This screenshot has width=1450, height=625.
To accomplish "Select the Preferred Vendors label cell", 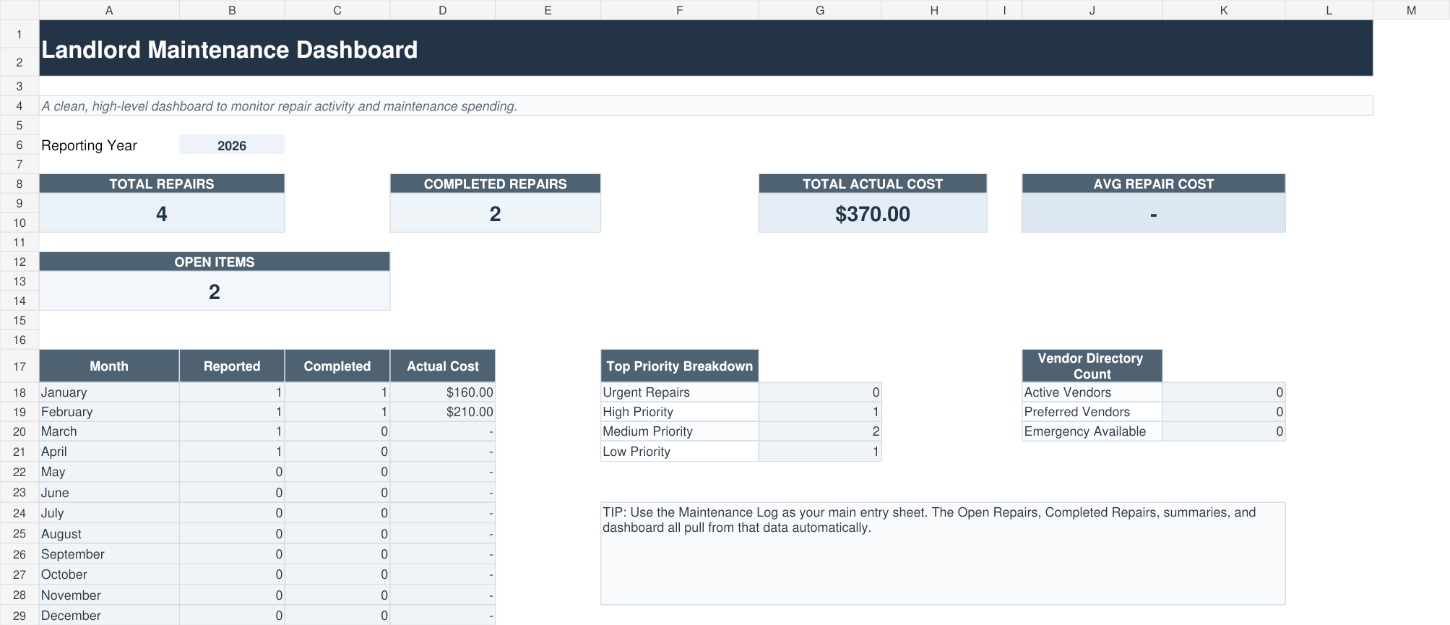I will click(1092, 411).
